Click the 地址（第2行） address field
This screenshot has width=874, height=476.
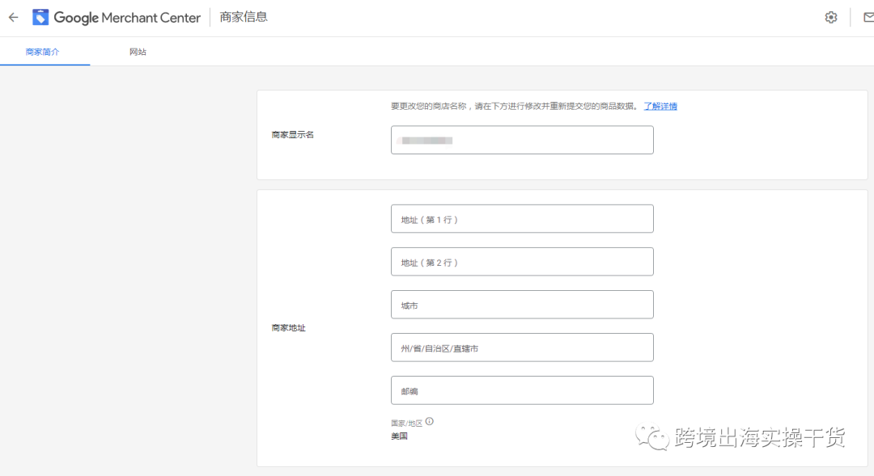522,261
